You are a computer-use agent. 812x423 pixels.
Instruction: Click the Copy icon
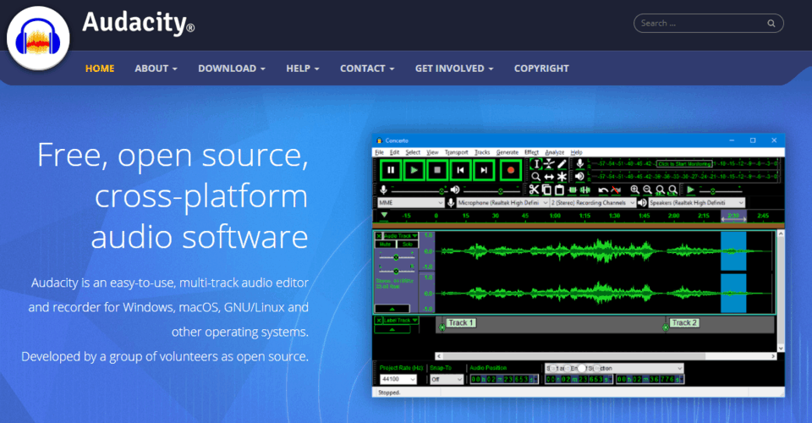(546, 190)
